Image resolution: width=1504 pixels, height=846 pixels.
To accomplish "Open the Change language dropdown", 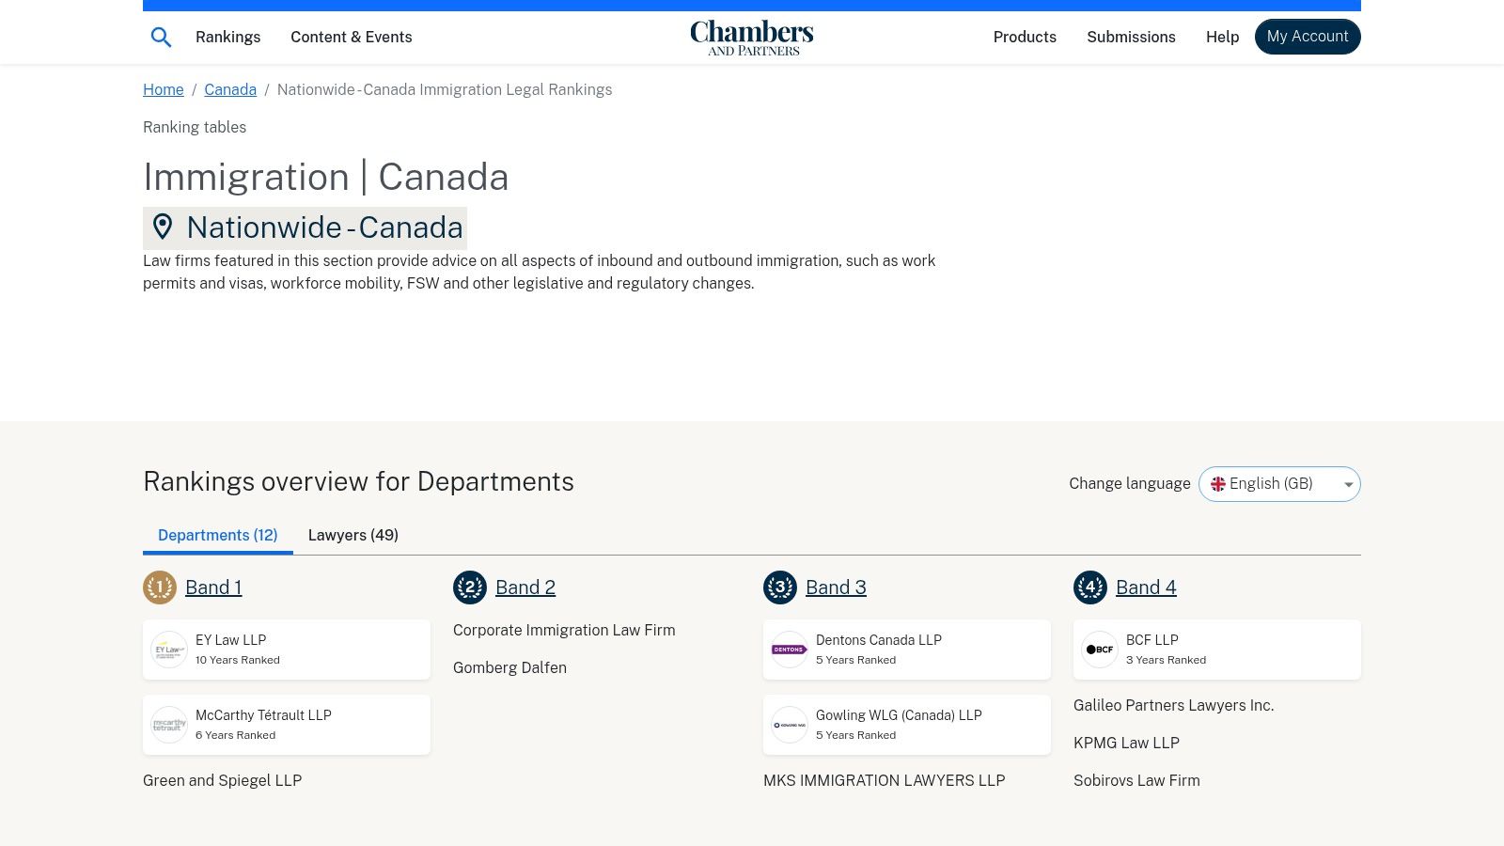I will 1279,483.
